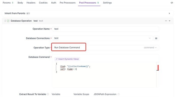Viewport: 175px width, 97px height.
Task: Click the 'find' keyword in the command
Action: (62, 66)
